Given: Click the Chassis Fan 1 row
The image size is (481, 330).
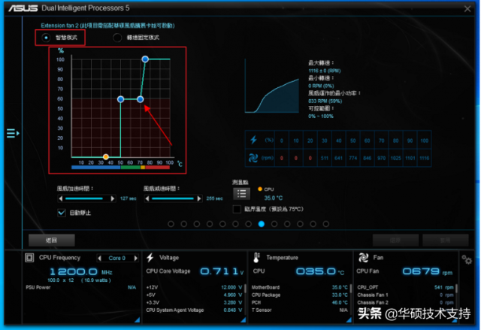Looking at the screenshot, I should tap(405, 295).
